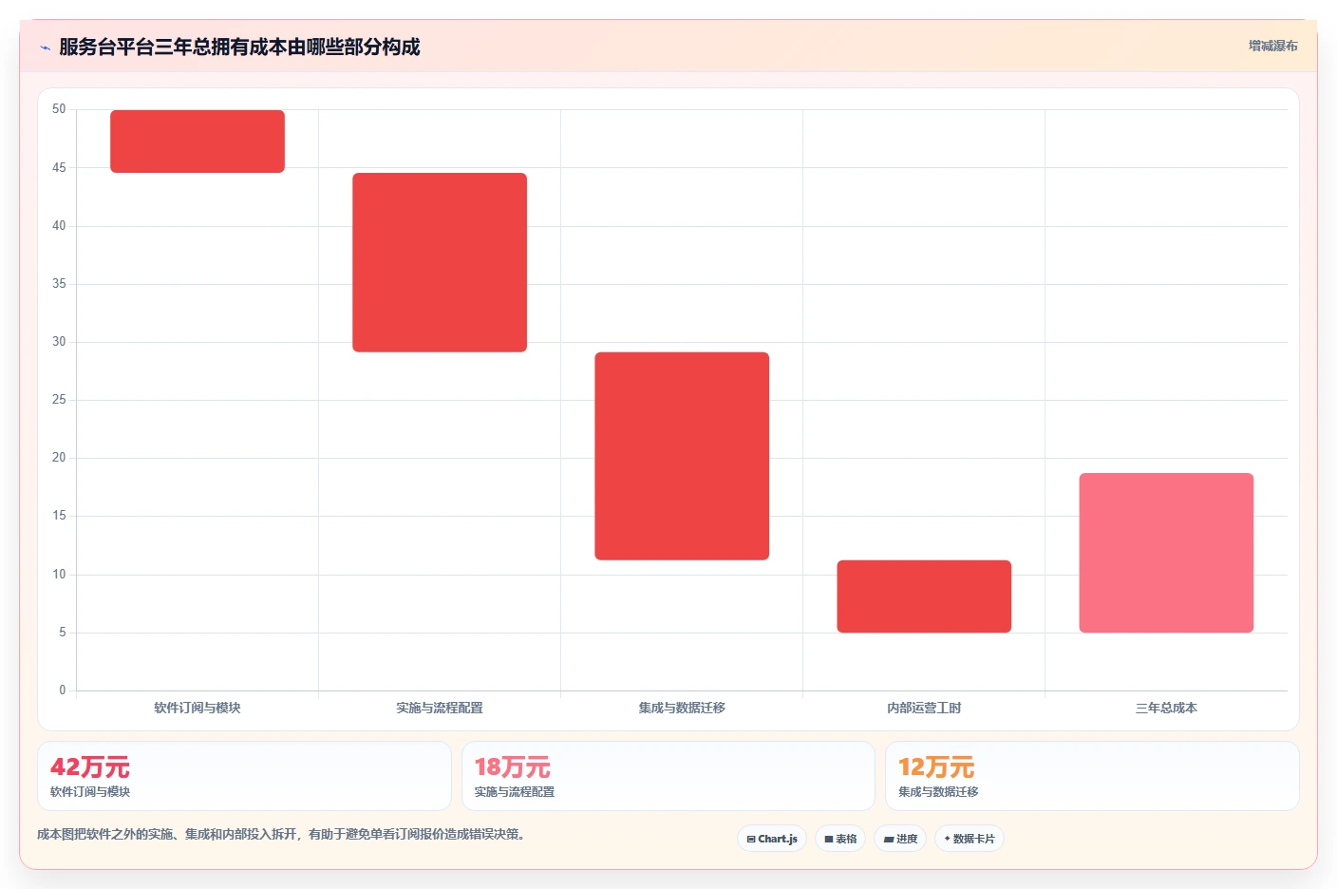Click the 实施与流程配置 caption under 18万元
The height and width of the screenshot is (889, 1337).
(x=515, y=792)
